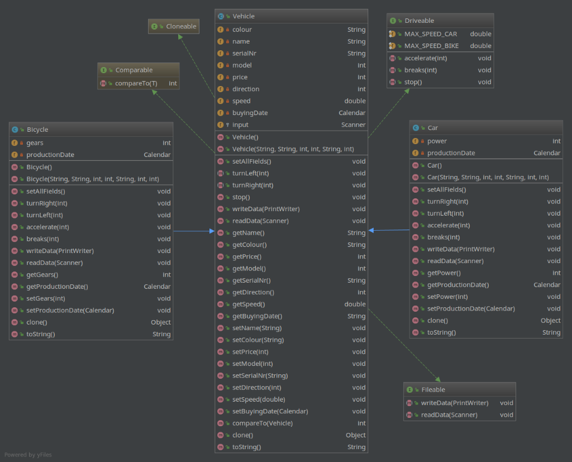
Task: Select the Cloneable interface node
Action: point(174,26)
